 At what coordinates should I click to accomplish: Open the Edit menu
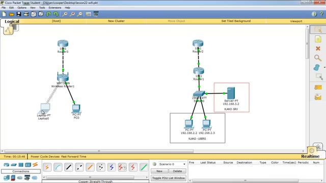pos(11,8)
